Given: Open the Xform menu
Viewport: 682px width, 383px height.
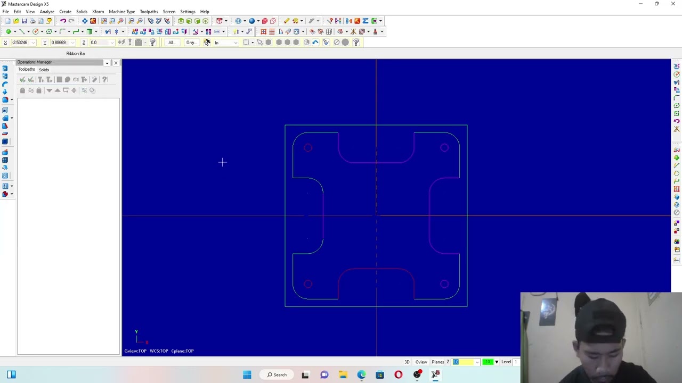Looking at the screenshot, I should coord(98,11).
